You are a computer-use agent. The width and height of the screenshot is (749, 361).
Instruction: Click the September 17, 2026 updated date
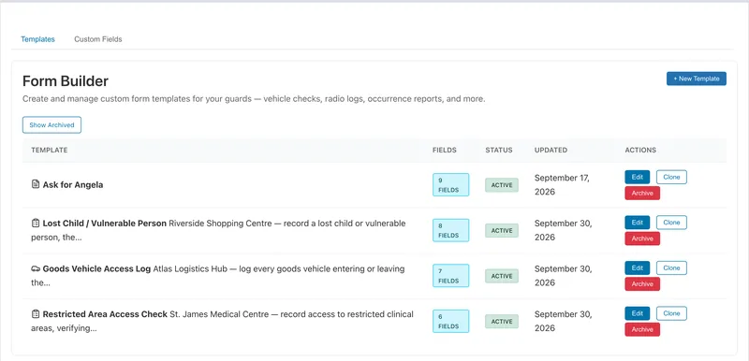pos(563,184)
